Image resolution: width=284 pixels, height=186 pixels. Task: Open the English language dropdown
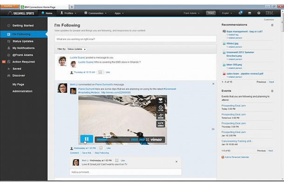[227, 13]
